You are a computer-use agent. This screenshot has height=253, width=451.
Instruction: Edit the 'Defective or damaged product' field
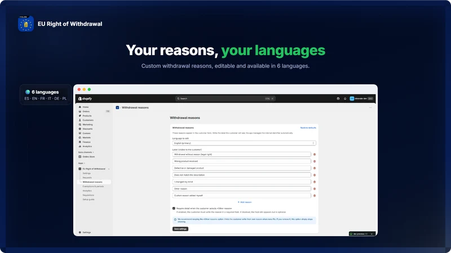(x=242, y=168)
